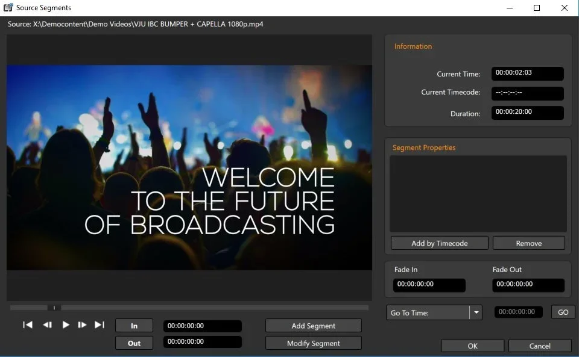Open the Go To Time dropdown
Image resolution: width=579 pixels, height=357 pixels.
point(476,312)
